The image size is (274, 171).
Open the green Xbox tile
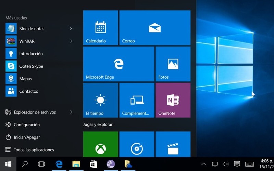click(x=101, y=144)
